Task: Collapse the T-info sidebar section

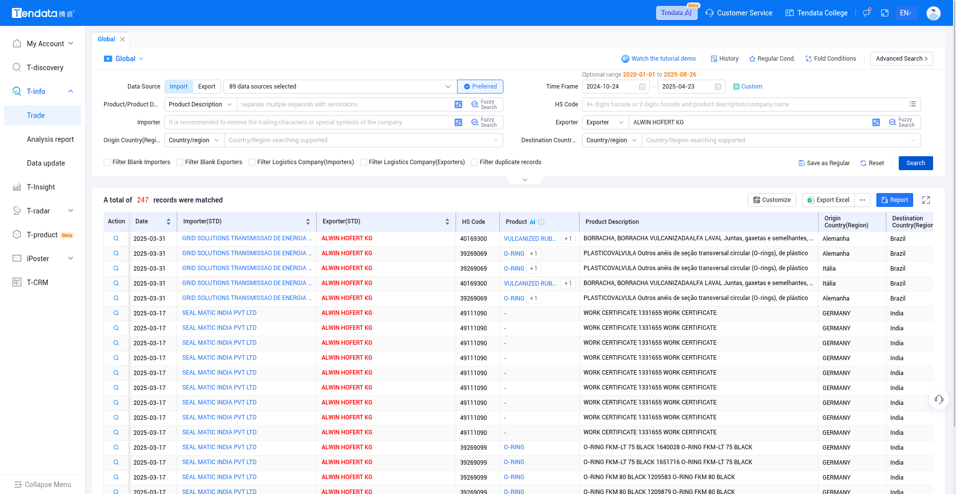Action: click(x=70, y=92)
